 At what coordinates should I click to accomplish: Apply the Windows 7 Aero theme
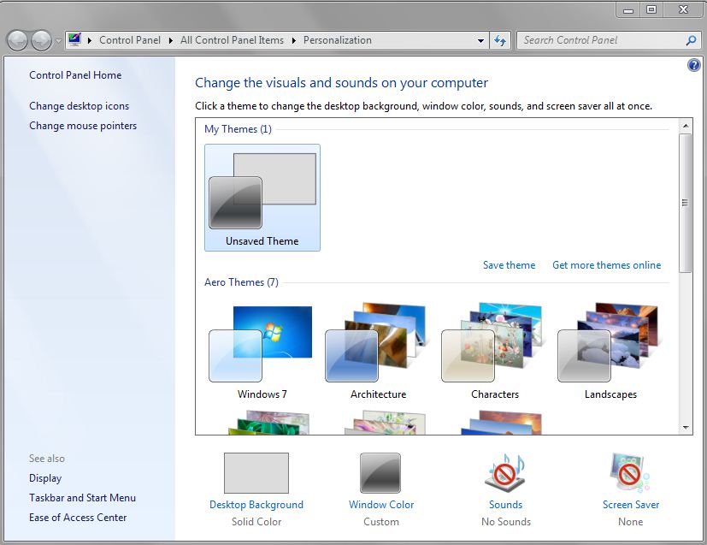[x=262, y=352]
